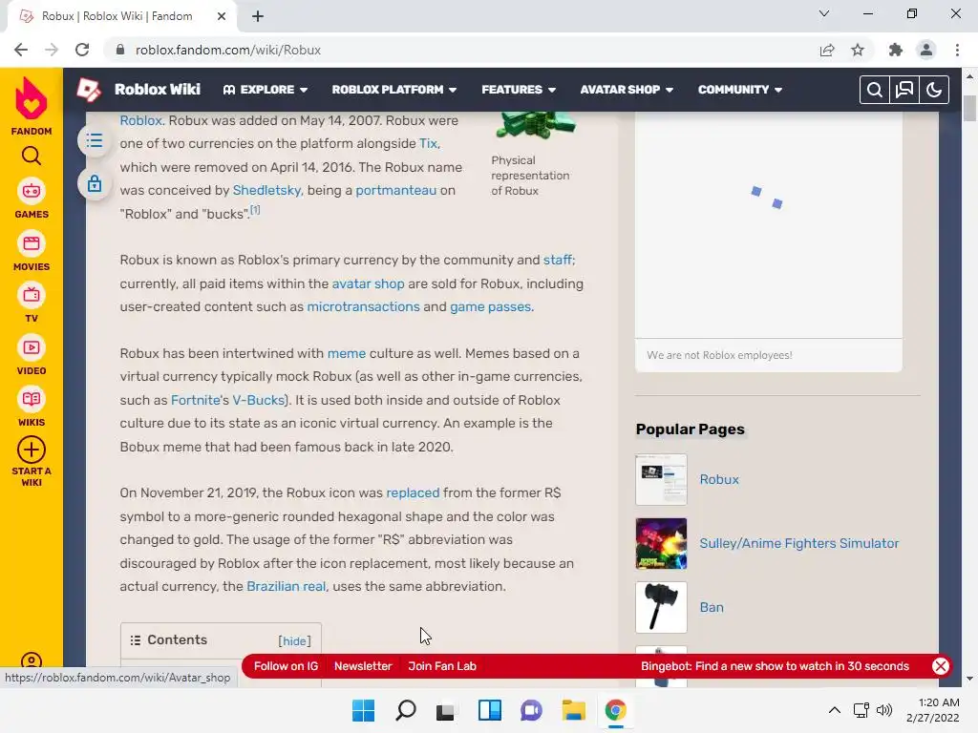The height and width of the screenshot is (733, 978).
Task: Go to the Games section icon
Action: (x=32, y=191)
